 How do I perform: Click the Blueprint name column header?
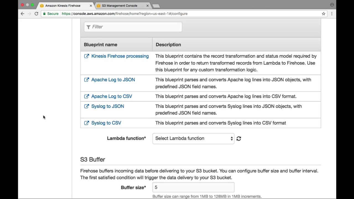tap(100, 44)
